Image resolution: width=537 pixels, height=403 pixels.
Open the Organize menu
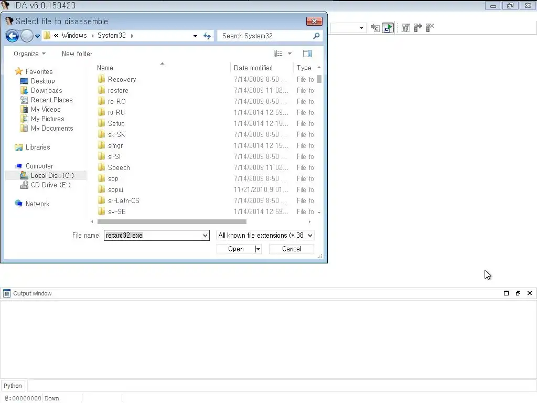29,54
